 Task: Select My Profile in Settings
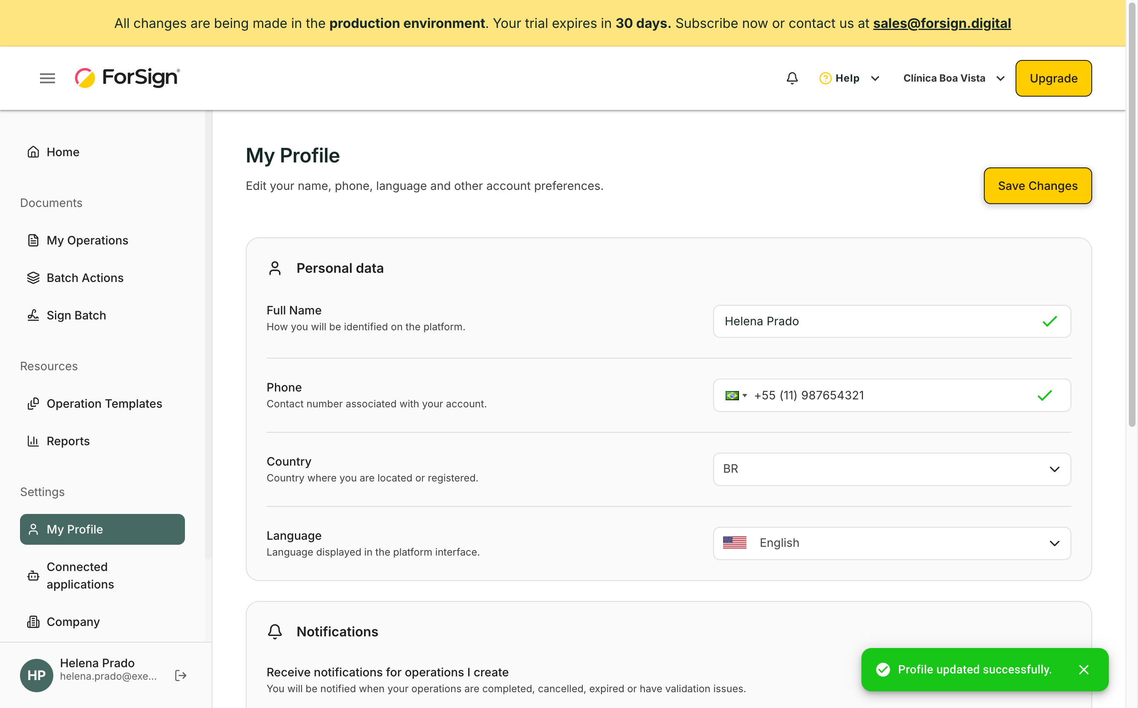pos(102,529)
